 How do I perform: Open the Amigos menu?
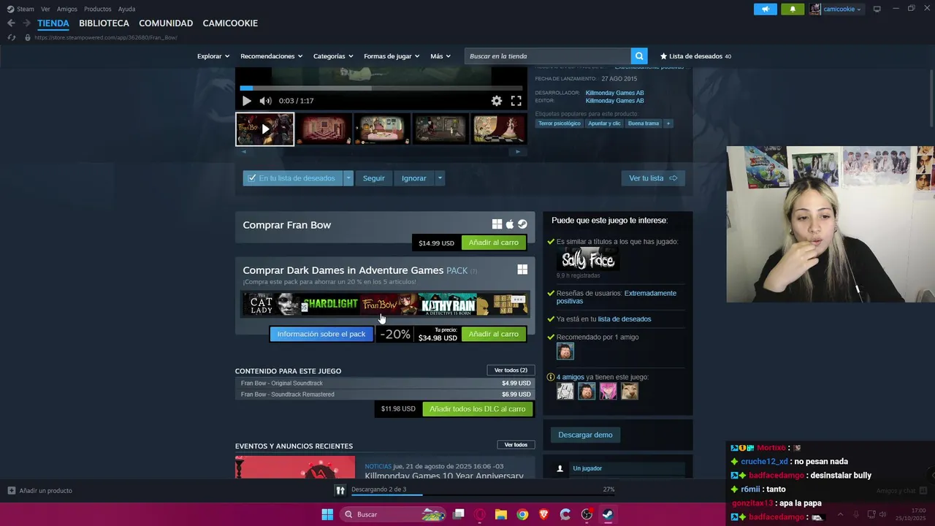67,9
